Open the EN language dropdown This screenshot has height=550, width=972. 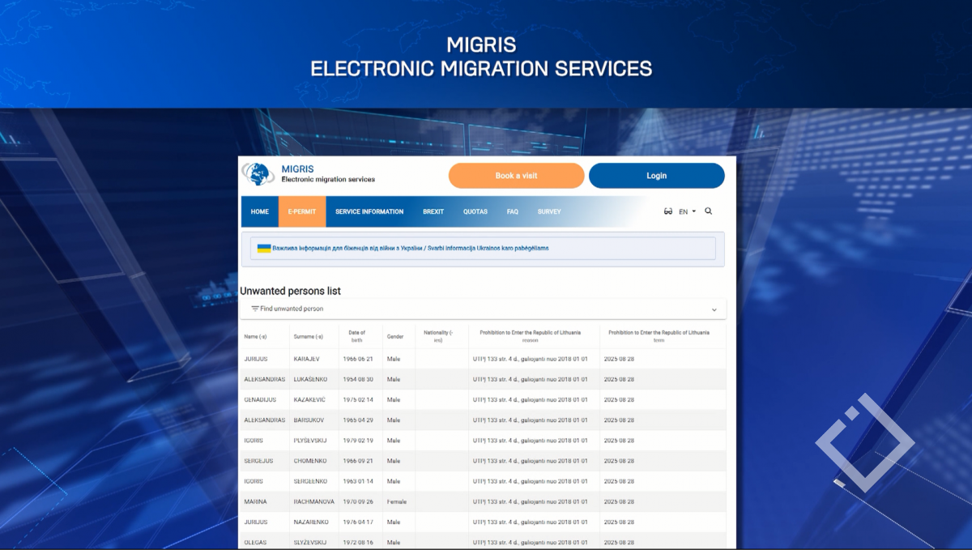coord(687,211)
